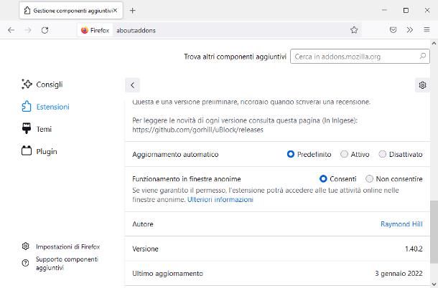Open the Firefox hamburger menu
Screen dimensions: 438x288
click(x=427, y=30)
